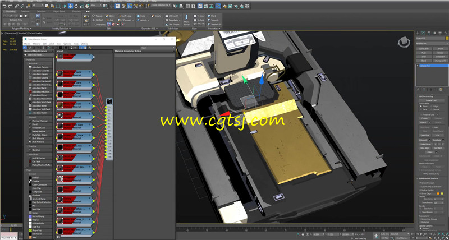
Task: Click Autodesk Metallic Paint red sphere entry
Action: tap(40, 92)
